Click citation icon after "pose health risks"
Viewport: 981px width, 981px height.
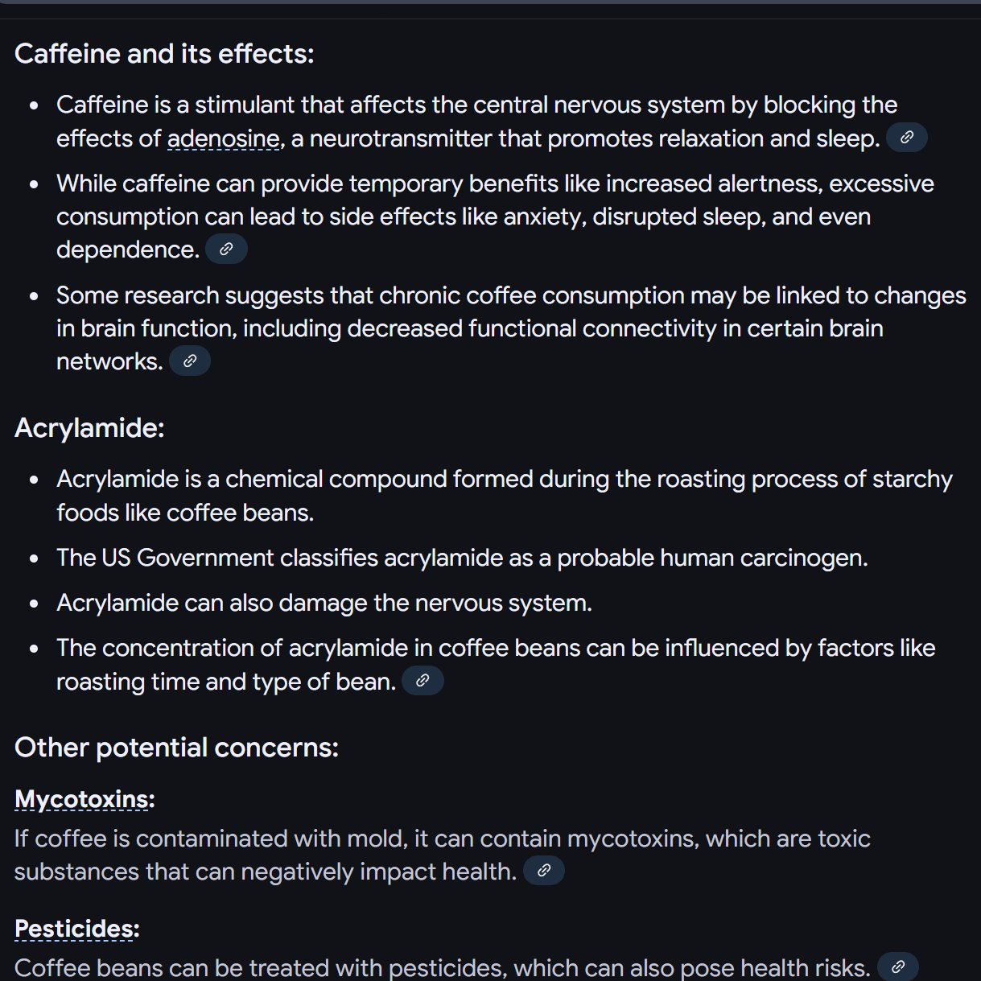click(x=897, y=967)
